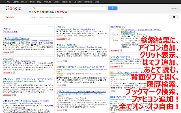Click the Amazon icon below the search box
181x113 pixels.
32,12
